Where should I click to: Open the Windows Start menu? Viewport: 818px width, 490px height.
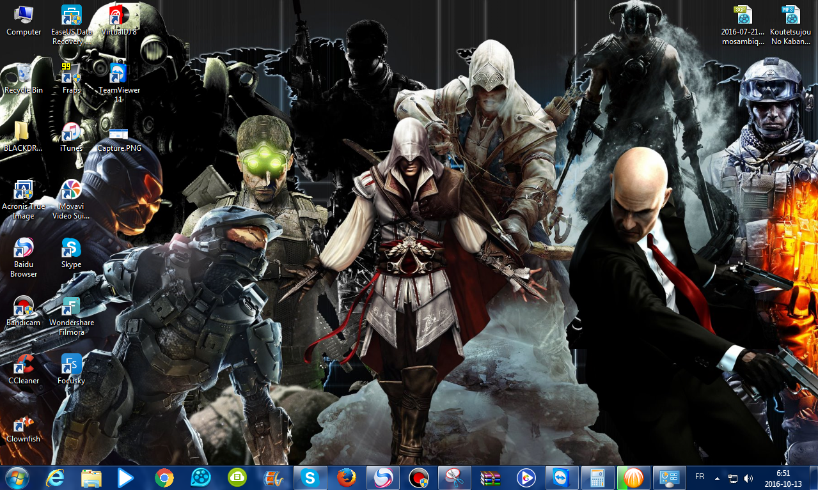(x=17, y=477)
